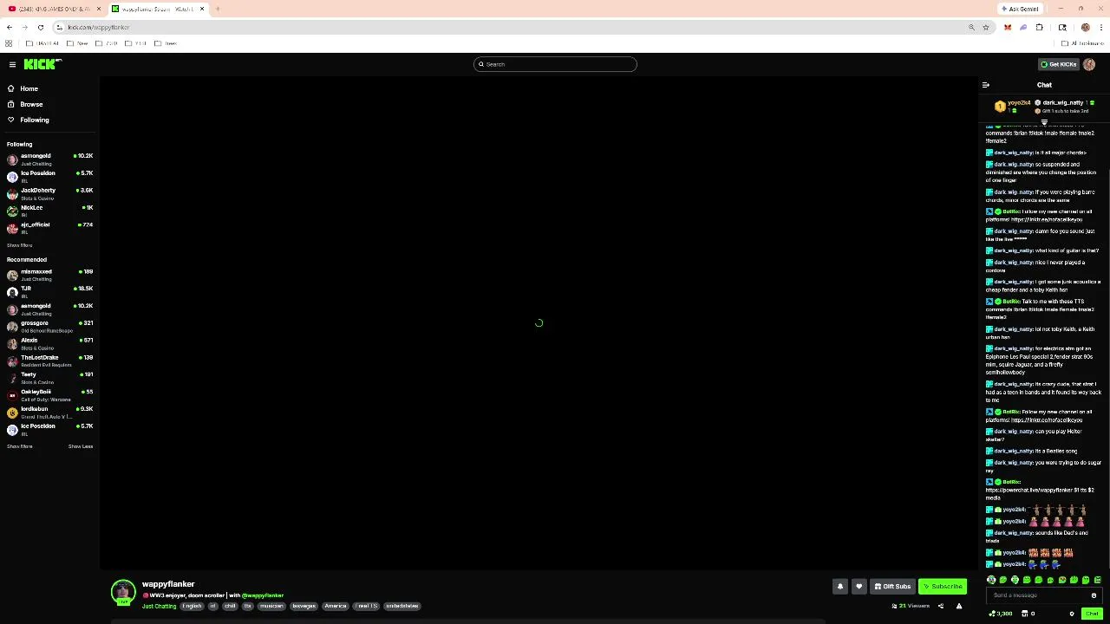This screenshot has height=624, width=1110.
Task: Go to Home in sidebar
Action: (23, 88)
